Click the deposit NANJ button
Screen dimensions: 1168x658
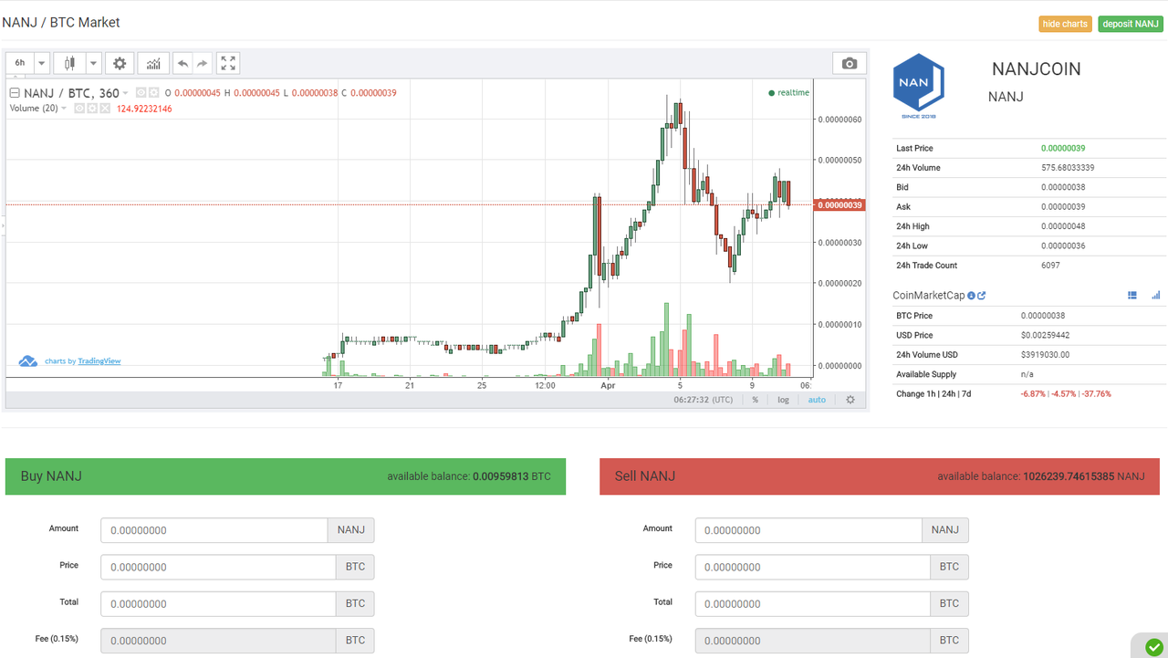coord(1130,24)
